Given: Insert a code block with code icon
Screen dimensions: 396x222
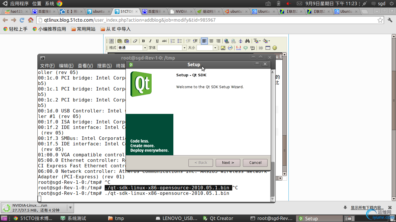Looking at the screenshot, I should pyautogui.click(x=238, y=48).
